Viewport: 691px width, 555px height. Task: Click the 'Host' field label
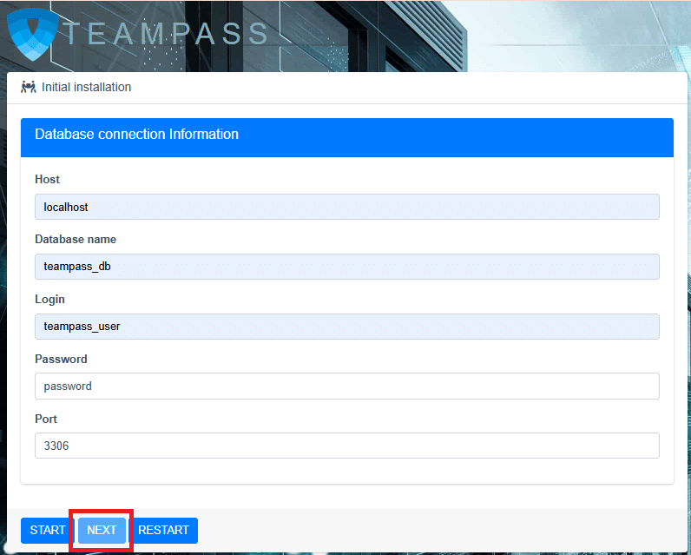(47, 180)
